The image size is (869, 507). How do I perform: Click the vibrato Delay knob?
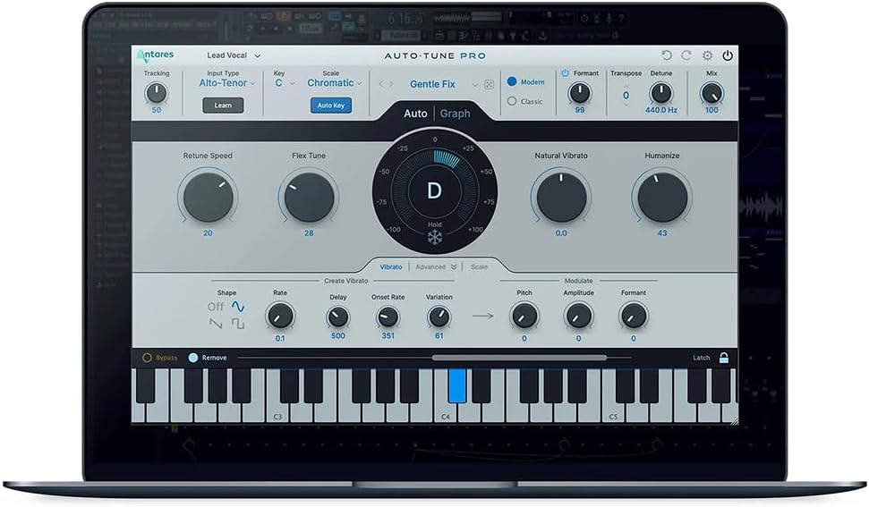(x=337, y=317)
